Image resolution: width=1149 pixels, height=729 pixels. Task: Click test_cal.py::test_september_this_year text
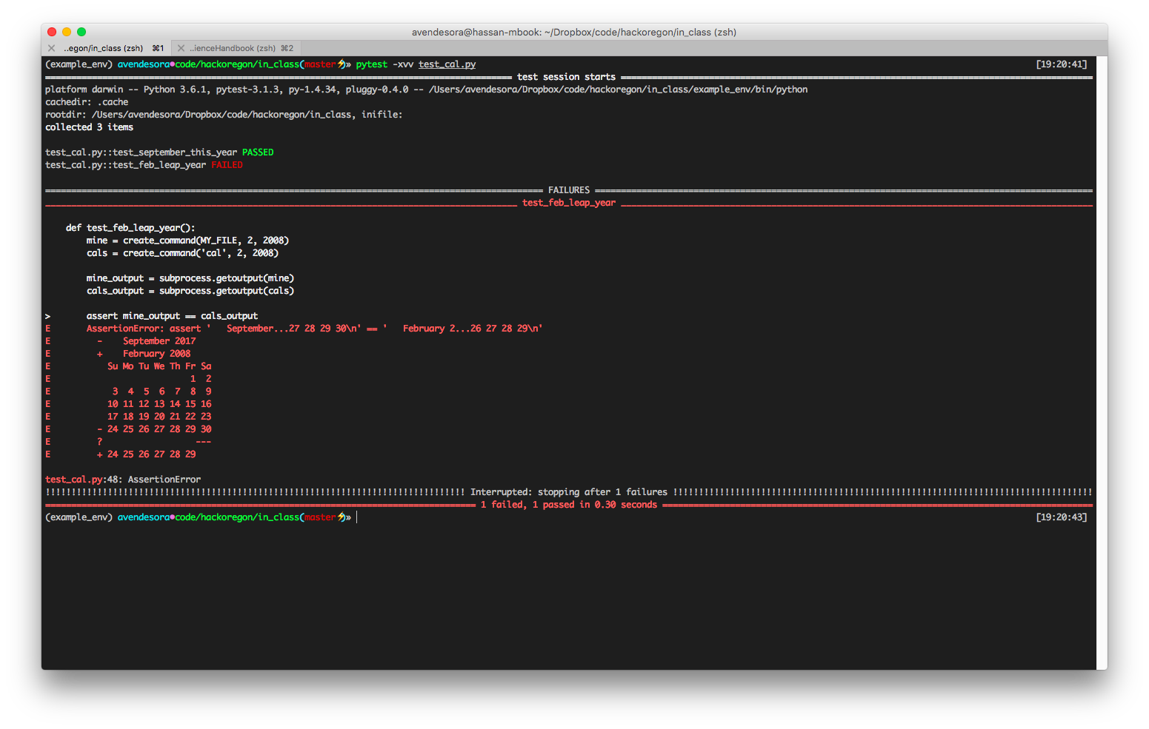(141, 152)
